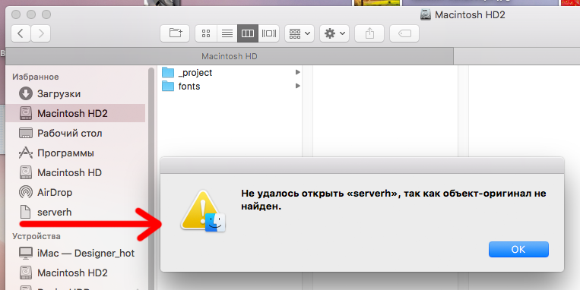Click the Edit Tags toolbar button
Screen dimensions: 580x290
[404, 33]
